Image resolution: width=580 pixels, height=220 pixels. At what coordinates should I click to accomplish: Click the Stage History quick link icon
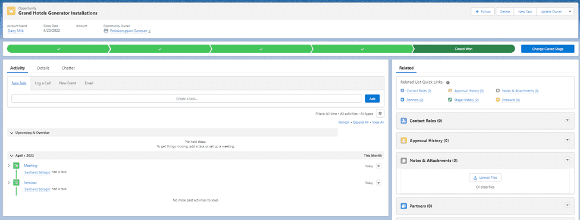450,100
